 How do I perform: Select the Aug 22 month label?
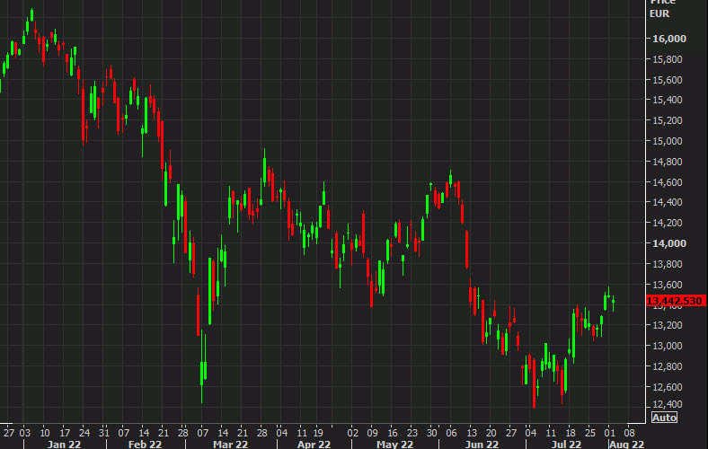tap(627, 445)
